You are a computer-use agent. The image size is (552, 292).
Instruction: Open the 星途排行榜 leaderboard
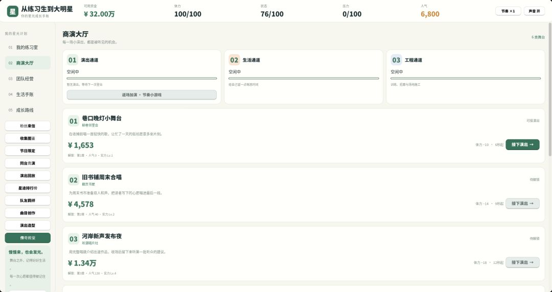[x=28, y=188]
